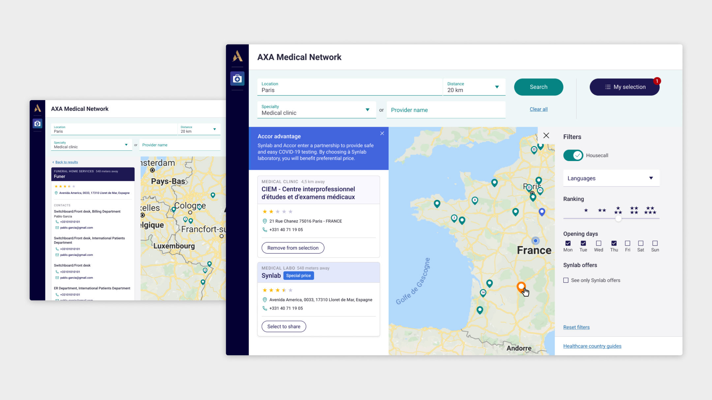Open the Synlab result title
The width and height of the screenshot is (712, 400).
pyautogui.click(x=271, y=276)
